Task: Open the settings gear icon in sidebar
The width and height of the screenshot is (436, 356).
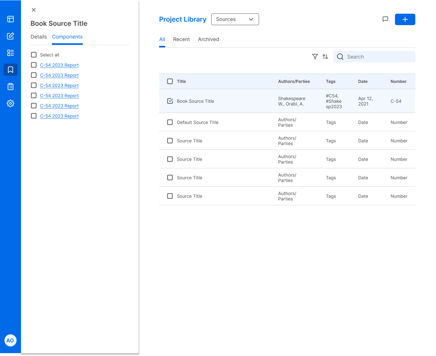Action: tap(11, 103)
